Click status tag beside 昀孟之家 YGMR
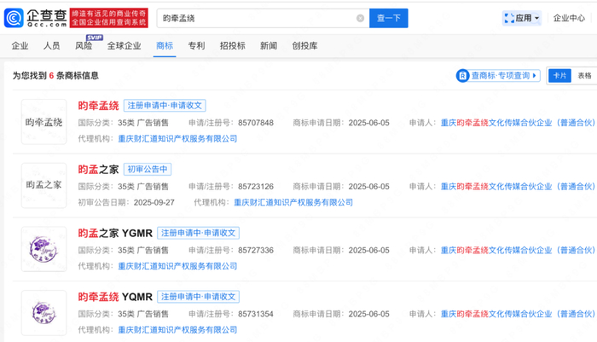Image resolution: width=597 pixels, height=342 pixels. pyautogui.click(x=198, y=233)
